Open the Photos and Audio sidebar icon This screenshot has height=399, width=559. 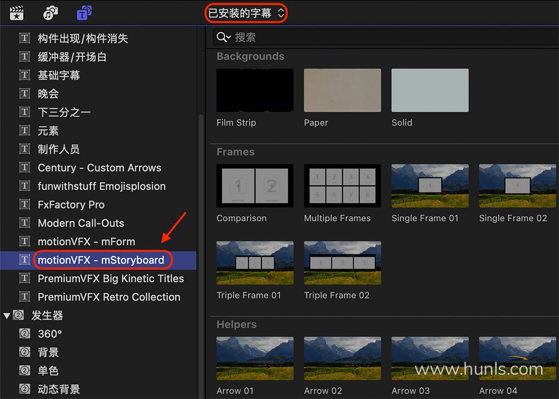[50, 13]
